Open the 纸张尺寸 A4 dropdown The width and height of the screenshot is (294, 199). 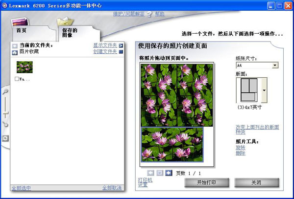click(275, 65)
